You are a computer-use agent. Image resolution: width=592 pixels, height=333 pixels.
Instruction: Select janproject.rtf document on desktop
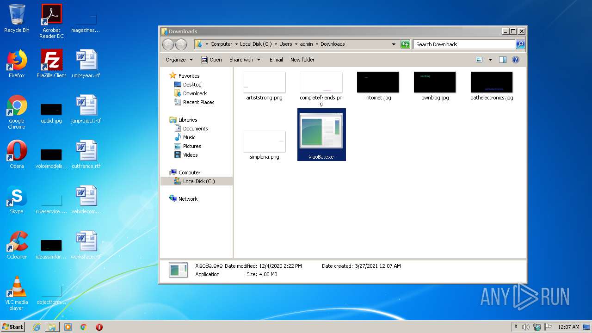point(86,109)
